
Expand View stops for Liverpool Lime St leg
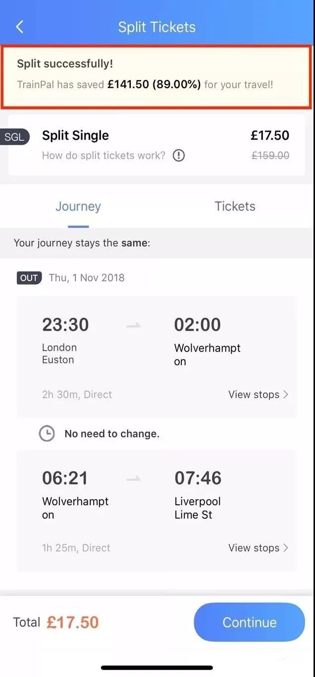point(258,548)
